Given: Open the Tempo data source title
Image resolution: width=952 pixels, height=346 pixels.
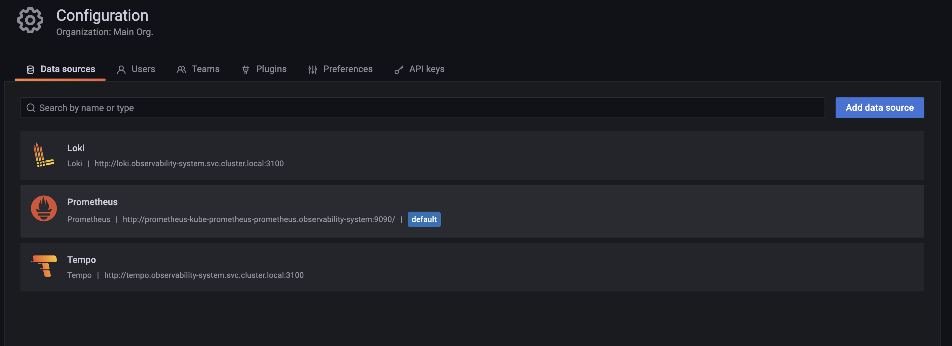Looking at the screenshot, I should (81, 260).
